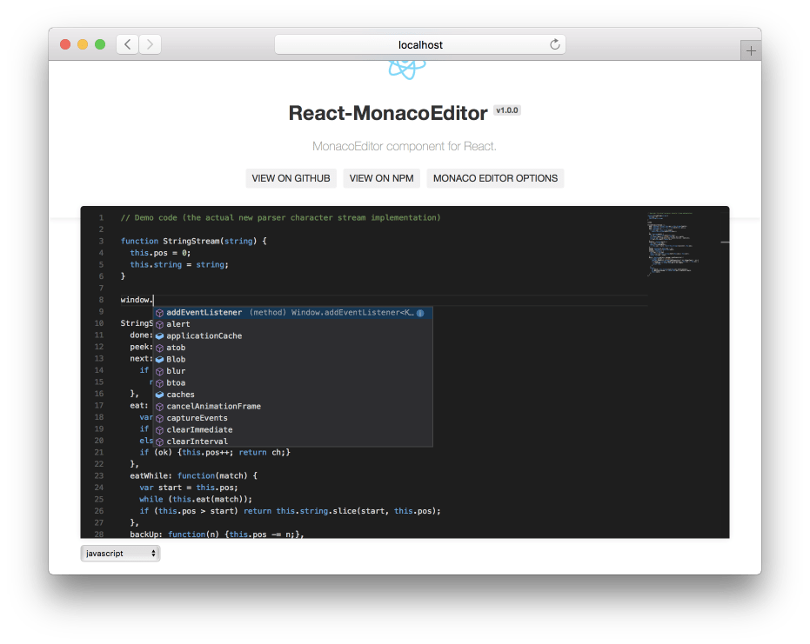Click the blue property icon beside applicationCache
Image resolution: width=810 pixels, height=644 pixels.
(159, 335)
